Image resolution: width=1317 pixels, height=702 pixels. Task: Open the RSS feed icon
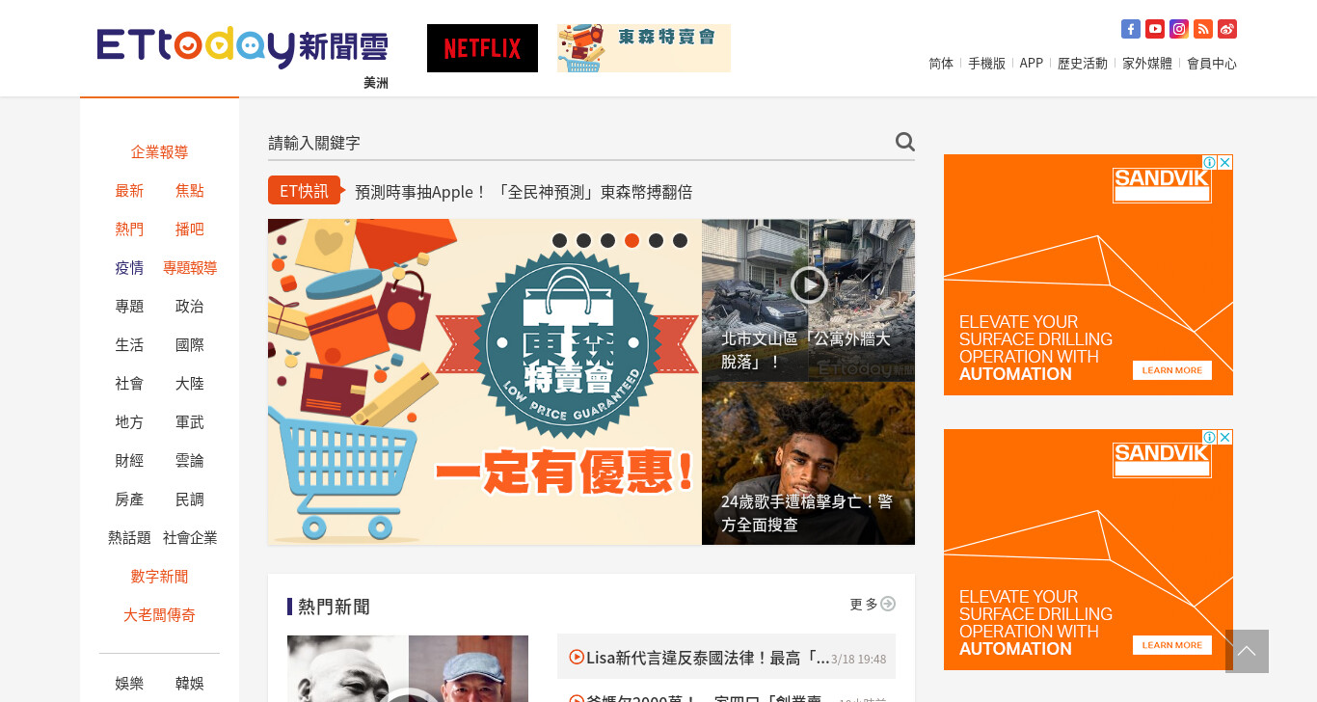(x=1203, y=29)
